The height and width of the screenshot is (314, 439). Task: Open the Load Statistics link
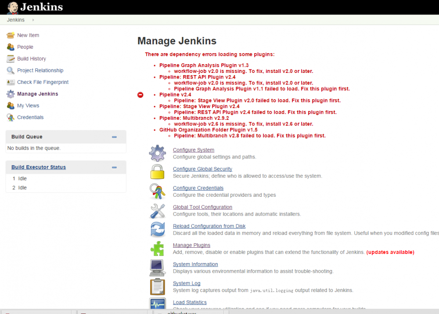[x=190, y=303]
